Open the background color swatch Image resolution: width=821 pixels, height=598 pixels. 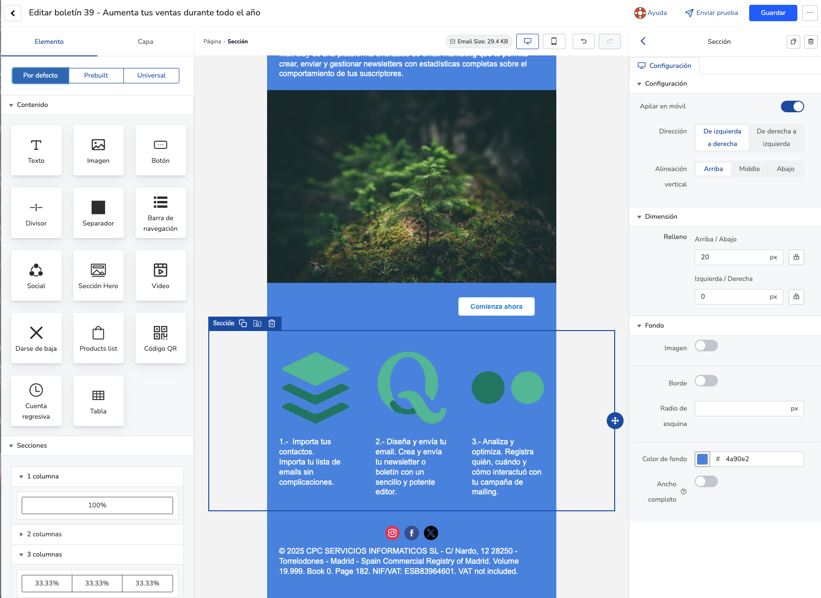[702, 459]
